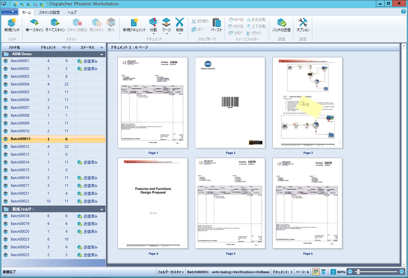Switch to thumbnail view in status bar
The image size is (408, 278).
[316, 272]
